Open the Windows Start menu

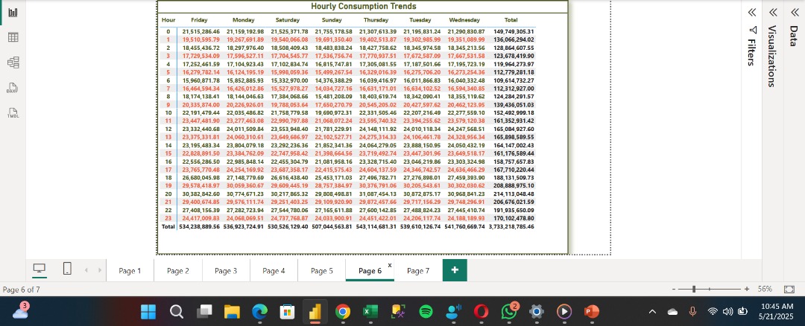pos(149,311)
